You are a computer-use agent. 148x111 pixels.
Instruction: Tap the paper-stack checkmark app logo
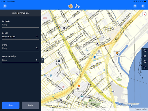[x=77, y=6]
